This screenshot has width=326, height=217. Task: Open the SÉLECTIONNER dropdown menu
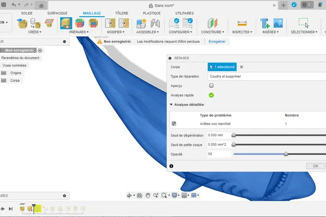[304, 32]
